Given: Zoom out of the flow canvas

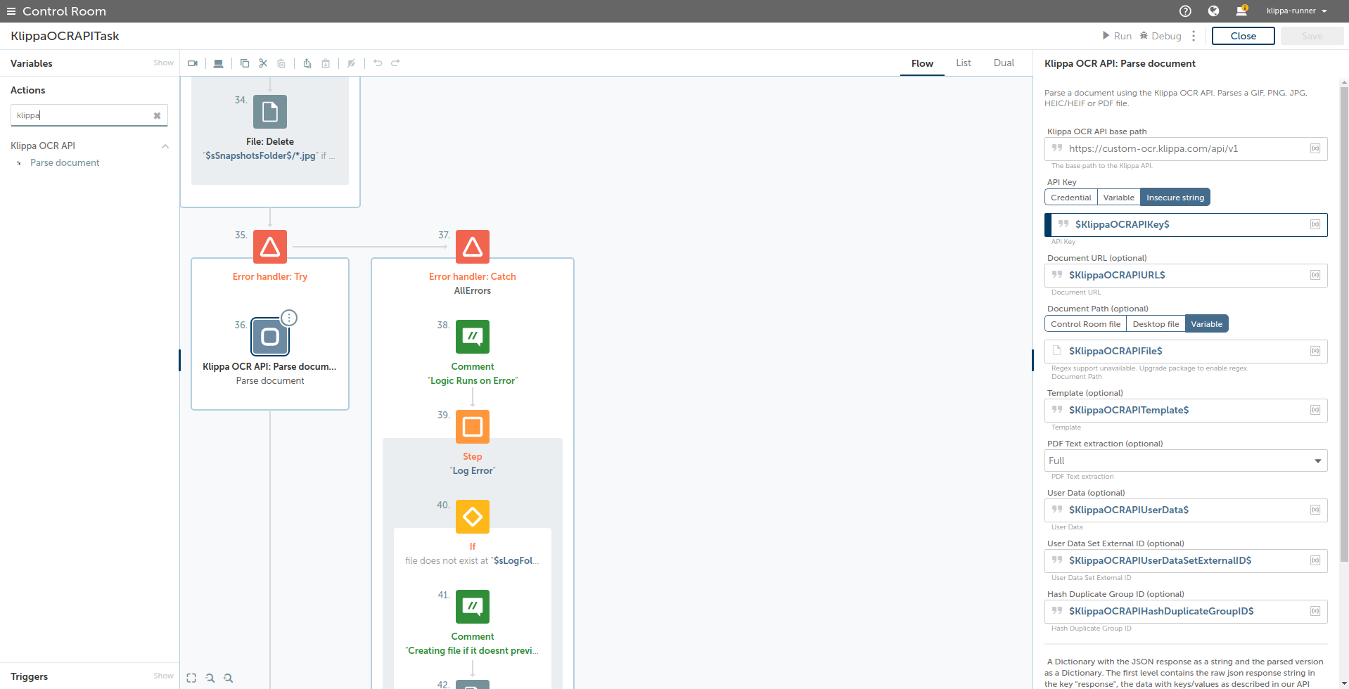Looking at the screenshot, I should [210, 678].
